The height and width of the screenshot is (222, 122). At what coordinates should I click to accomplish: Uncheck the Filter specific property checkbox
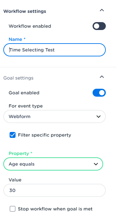pyautogui.click(x=13, y=135)
